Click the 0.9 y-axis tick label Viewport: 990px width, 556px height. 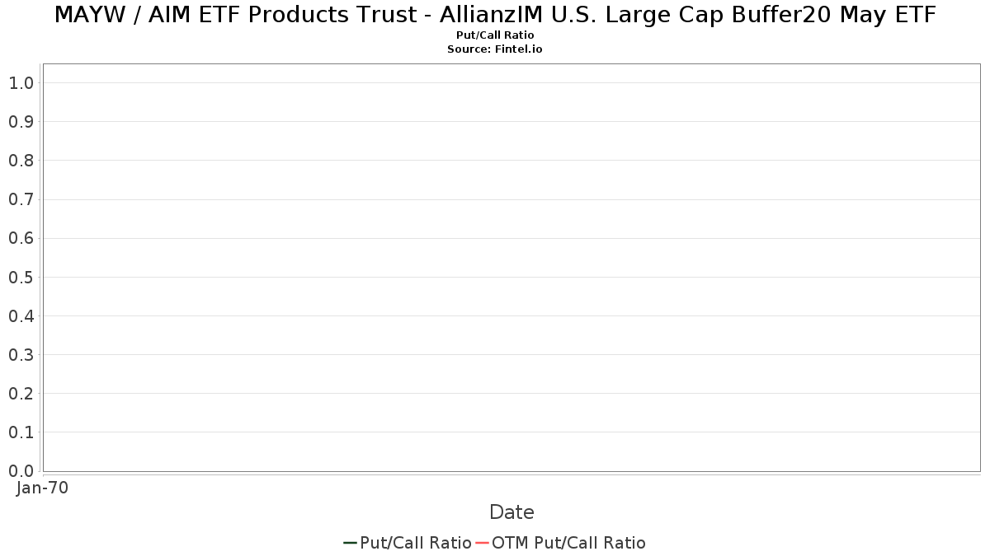coord(21,121)
